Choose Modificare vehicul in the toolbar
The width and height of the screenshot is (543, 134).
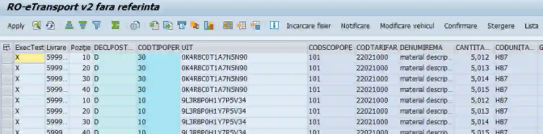tap(407, 26)
